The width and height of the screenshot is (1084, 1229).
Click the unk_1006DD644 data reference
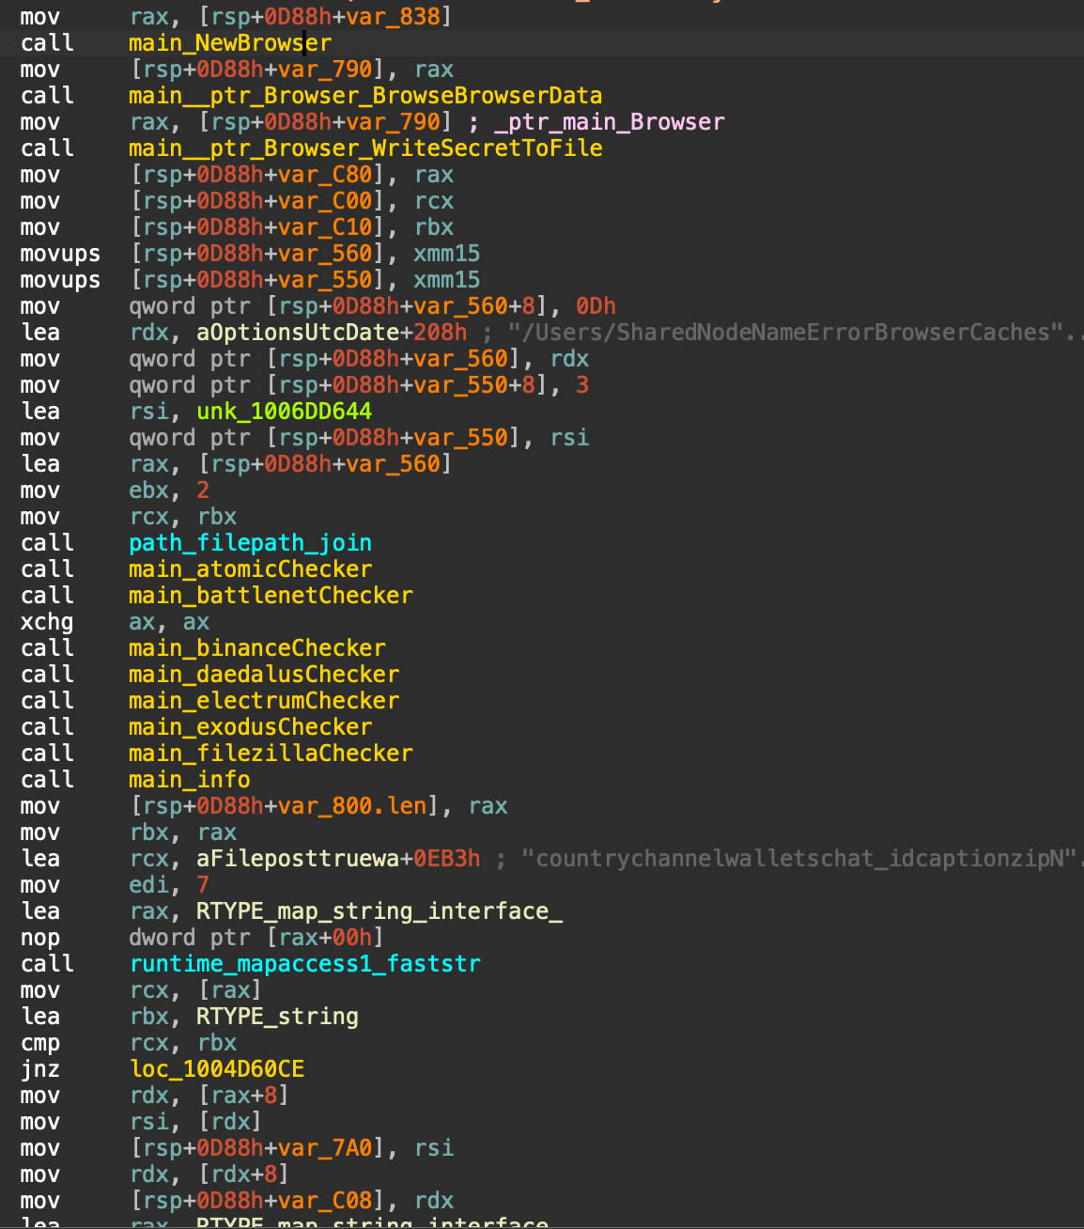pos(284,412)
